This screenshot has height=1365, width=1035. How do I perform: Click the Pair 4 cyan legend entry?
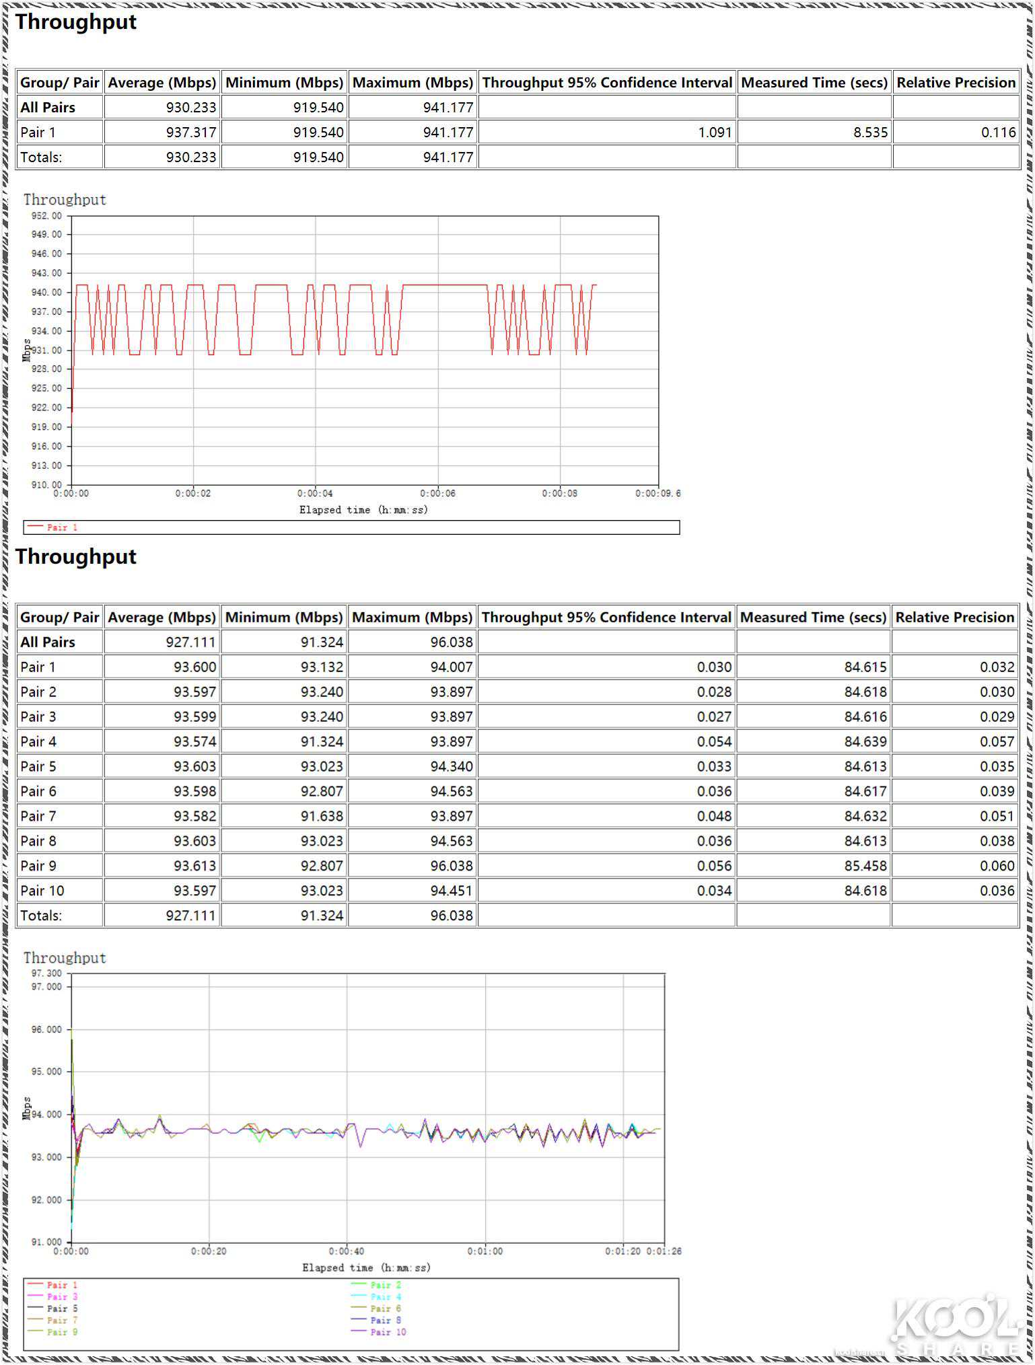click(x=376, y=1296)
